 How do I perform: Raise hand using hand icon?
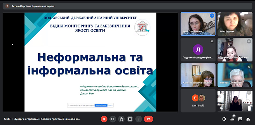[x=121, y=119]
